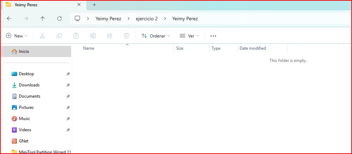Screen dimensions: 352x154
Task: Toggle the pin next to Downloads
Action: [68, 85]
